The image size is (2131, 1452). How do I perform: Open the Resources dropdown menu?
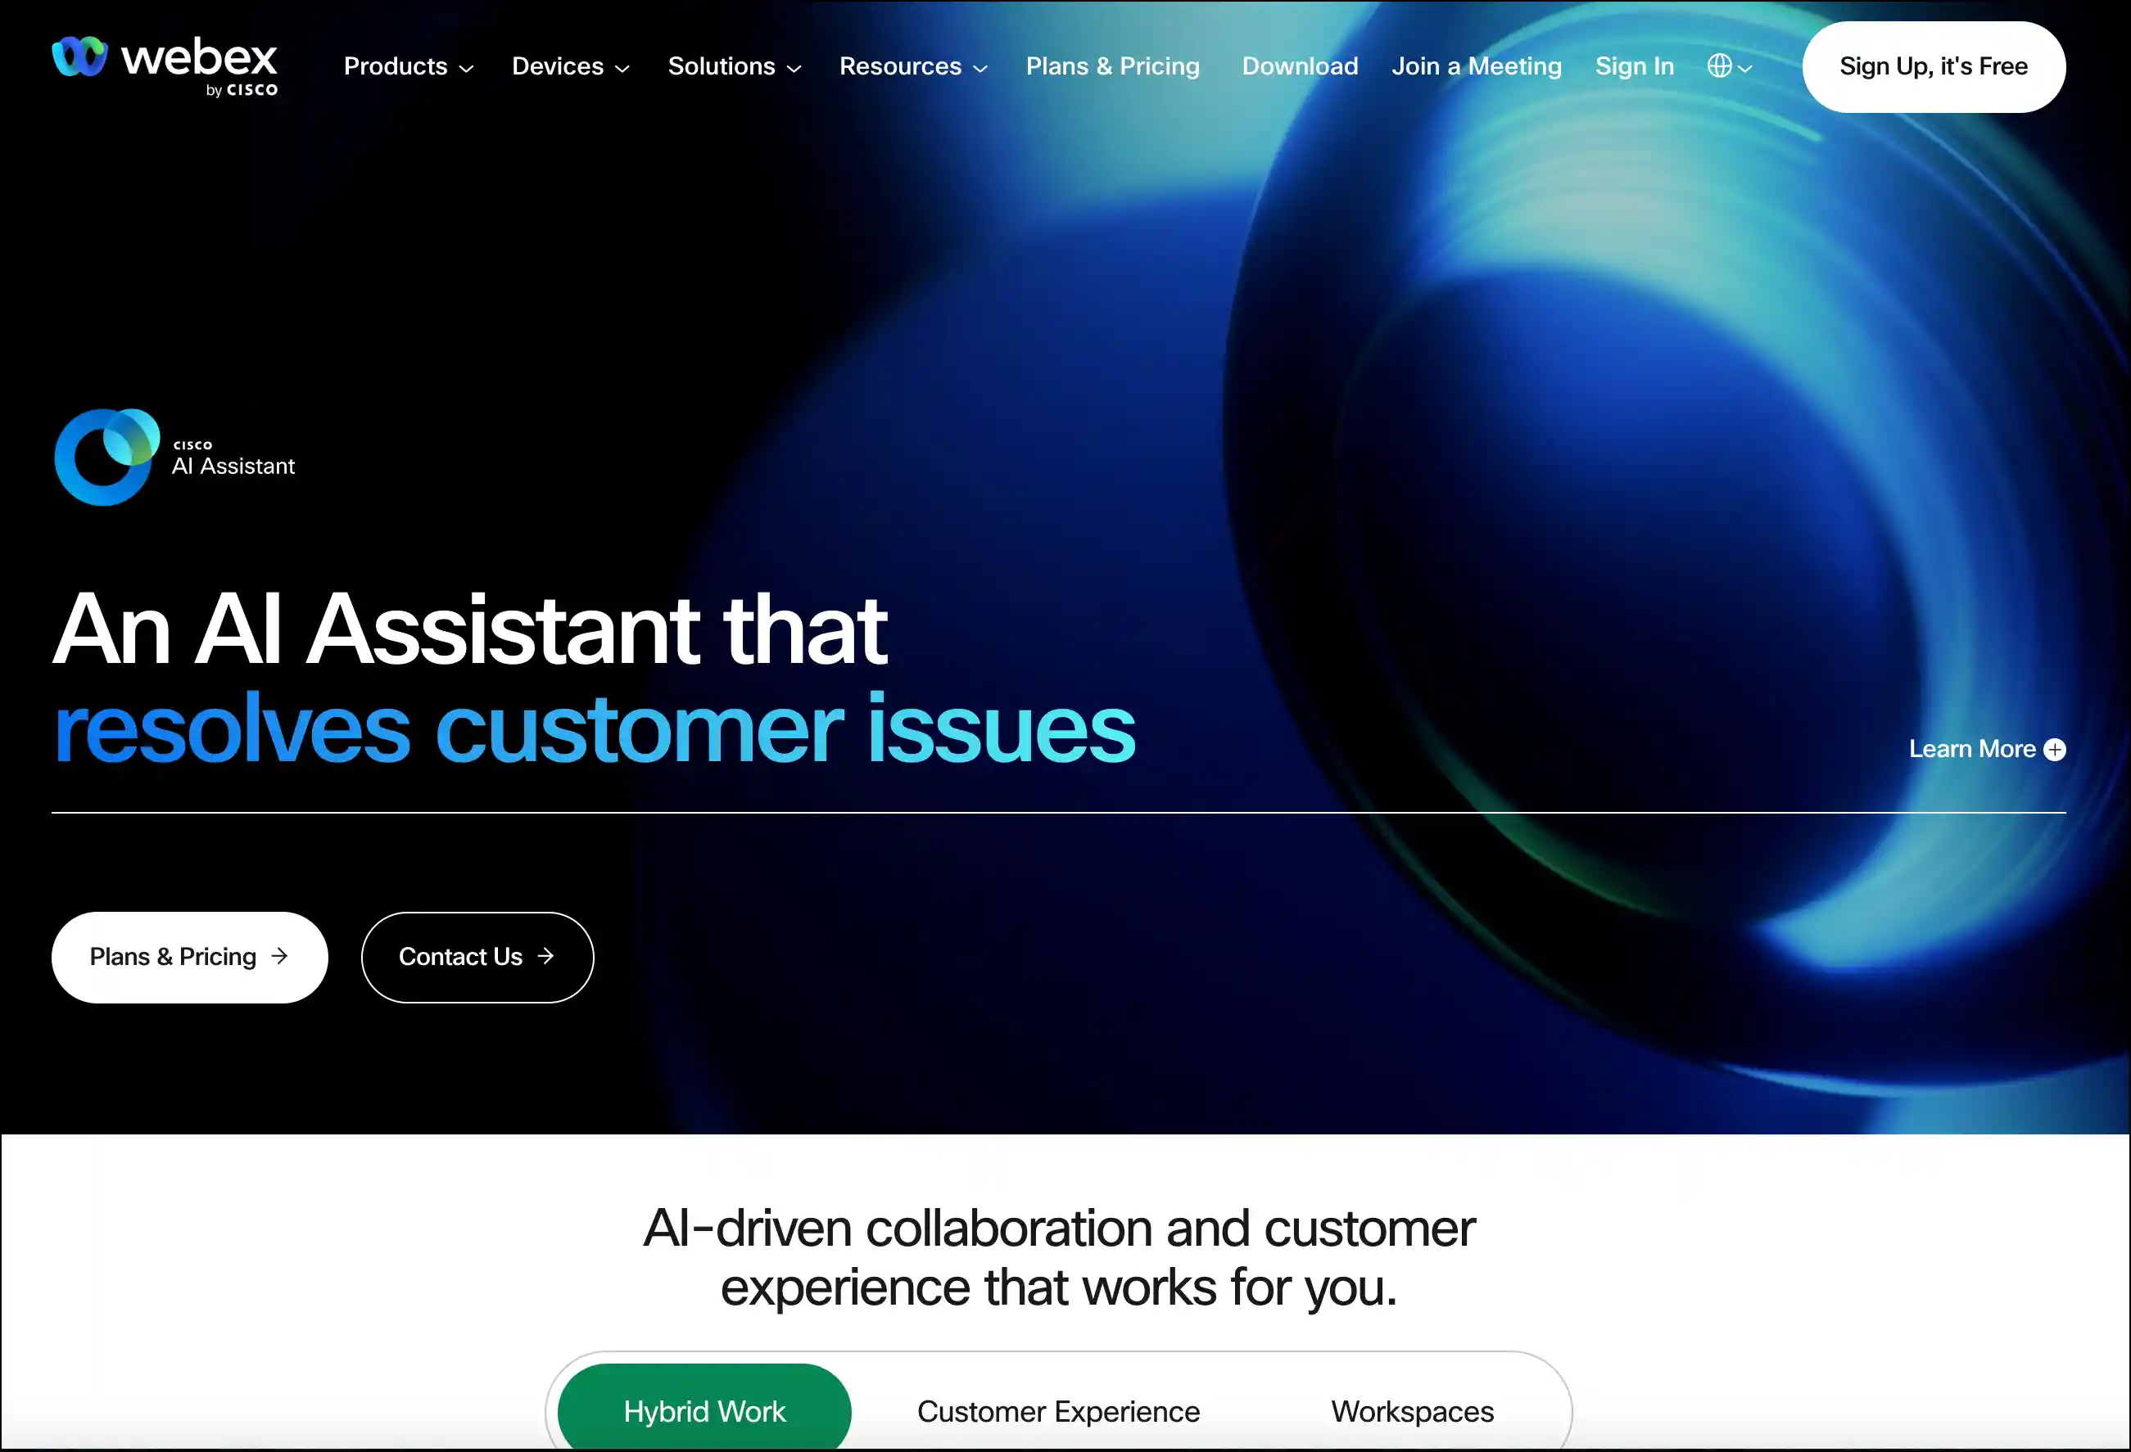(913, 66)
